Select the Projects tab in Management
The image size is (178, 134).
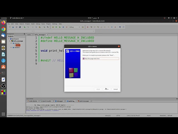point(11,36)
